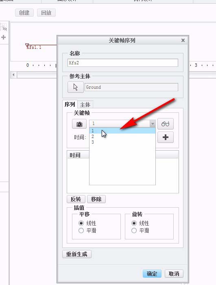Click the 反转 button
The width and height of the screenshot is (216, 285).
[x=76, y=199]
